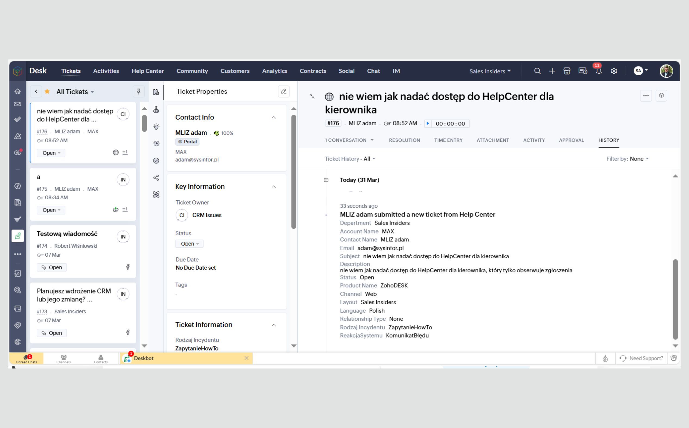Open the marketplace store icon
Screen dimensions: 689x428
pyautogui.click(x=567, y=71)
